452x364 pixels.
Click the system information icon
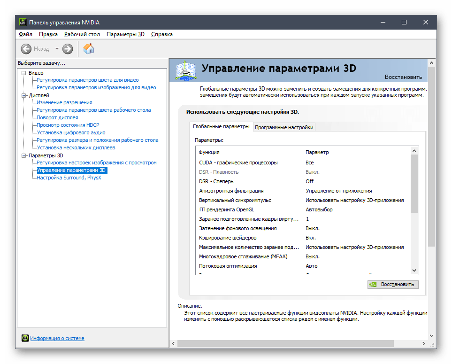click(x=25, y=338)
